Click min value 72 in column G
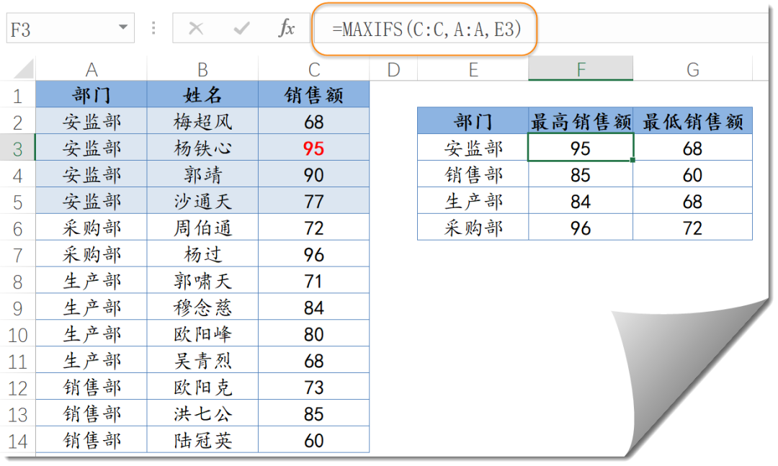 (x=693, y=228)
